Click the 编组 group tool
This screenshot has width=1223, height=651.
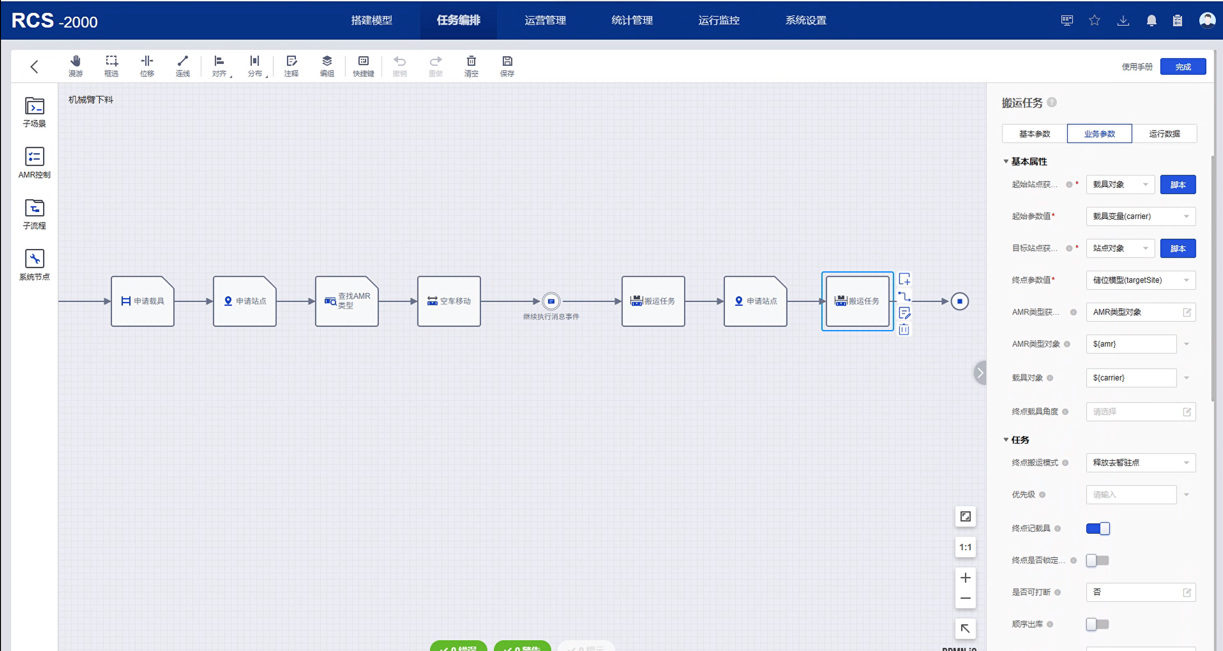click(x=327, y=66)
